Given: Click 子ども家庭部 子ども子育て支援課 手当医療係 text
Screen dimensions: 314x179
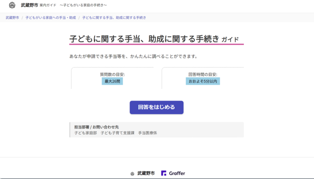Looking at the screenshot, I should point(116,133).
